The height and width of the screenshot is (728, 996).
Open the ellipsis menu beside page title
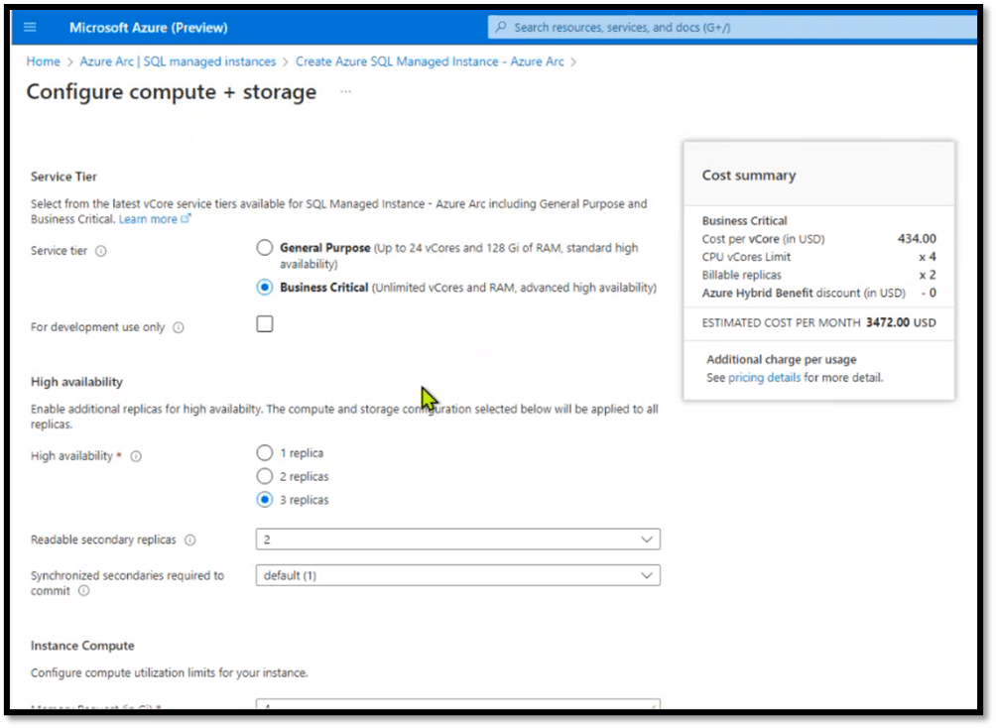pos(345,91)
